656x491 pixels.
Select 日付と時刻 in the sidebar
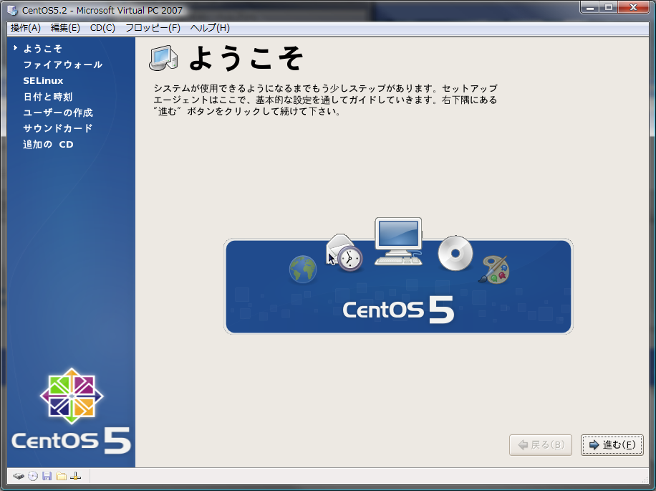pyautogui.click(x=48, y=97)
